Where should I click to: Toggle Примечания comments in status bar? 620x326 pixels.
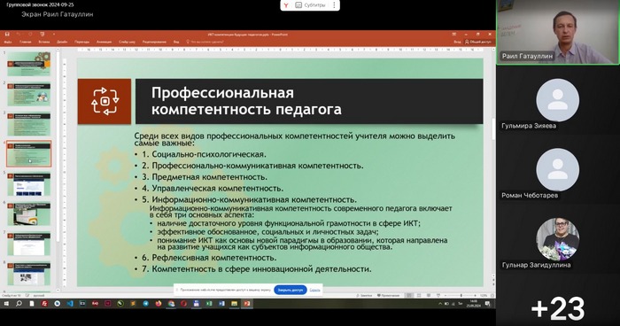[388, 296]
